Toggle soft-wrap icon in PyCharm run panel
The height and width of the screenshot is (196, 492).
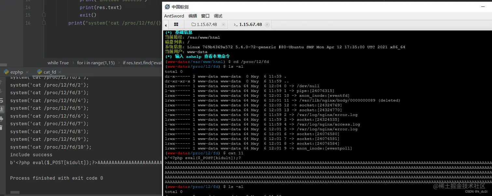tap(2, 100)
